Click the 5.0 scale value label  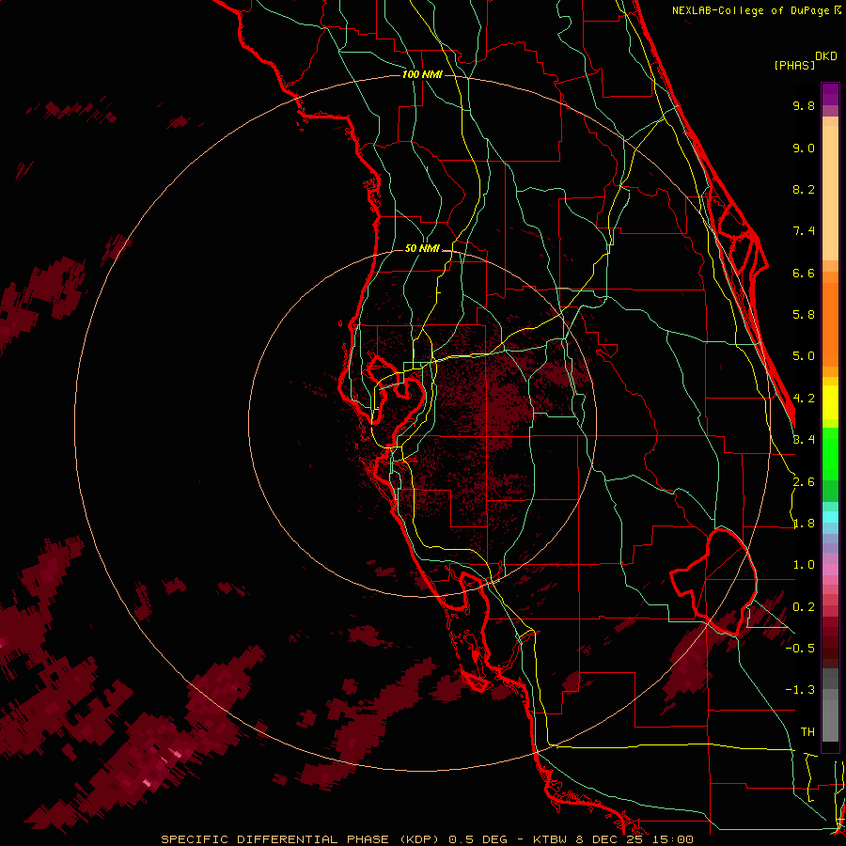click(x=804, y=356)
